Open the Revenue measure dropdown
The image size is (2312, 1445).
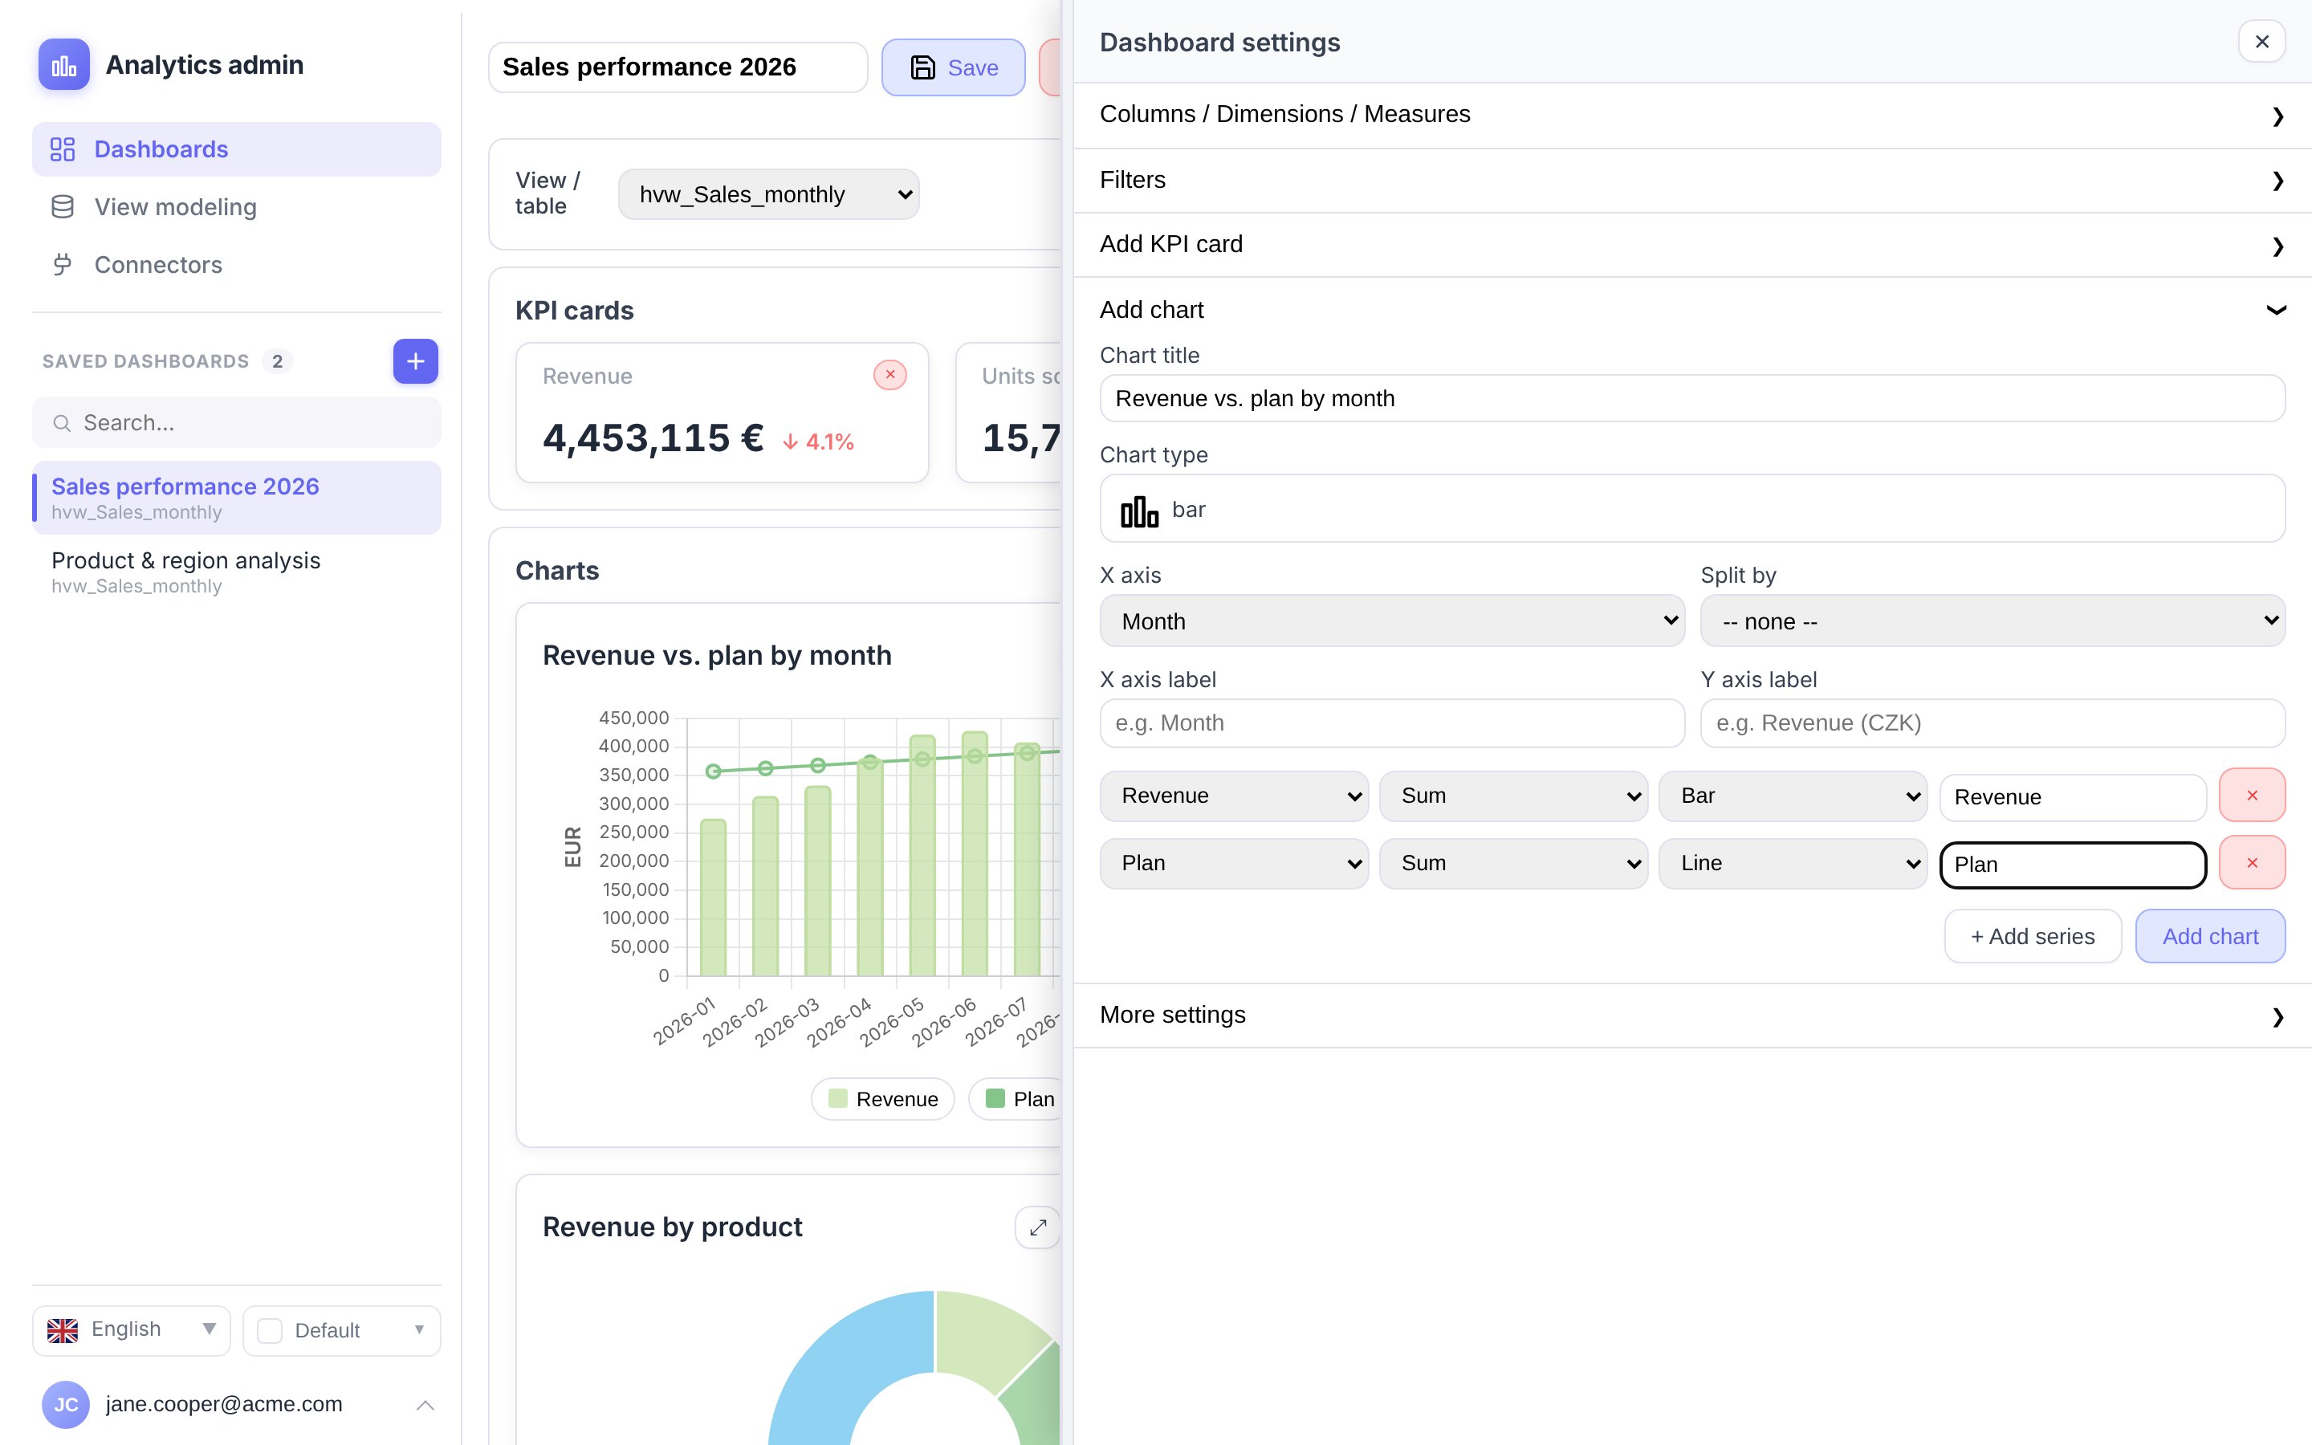(1233, 796)
